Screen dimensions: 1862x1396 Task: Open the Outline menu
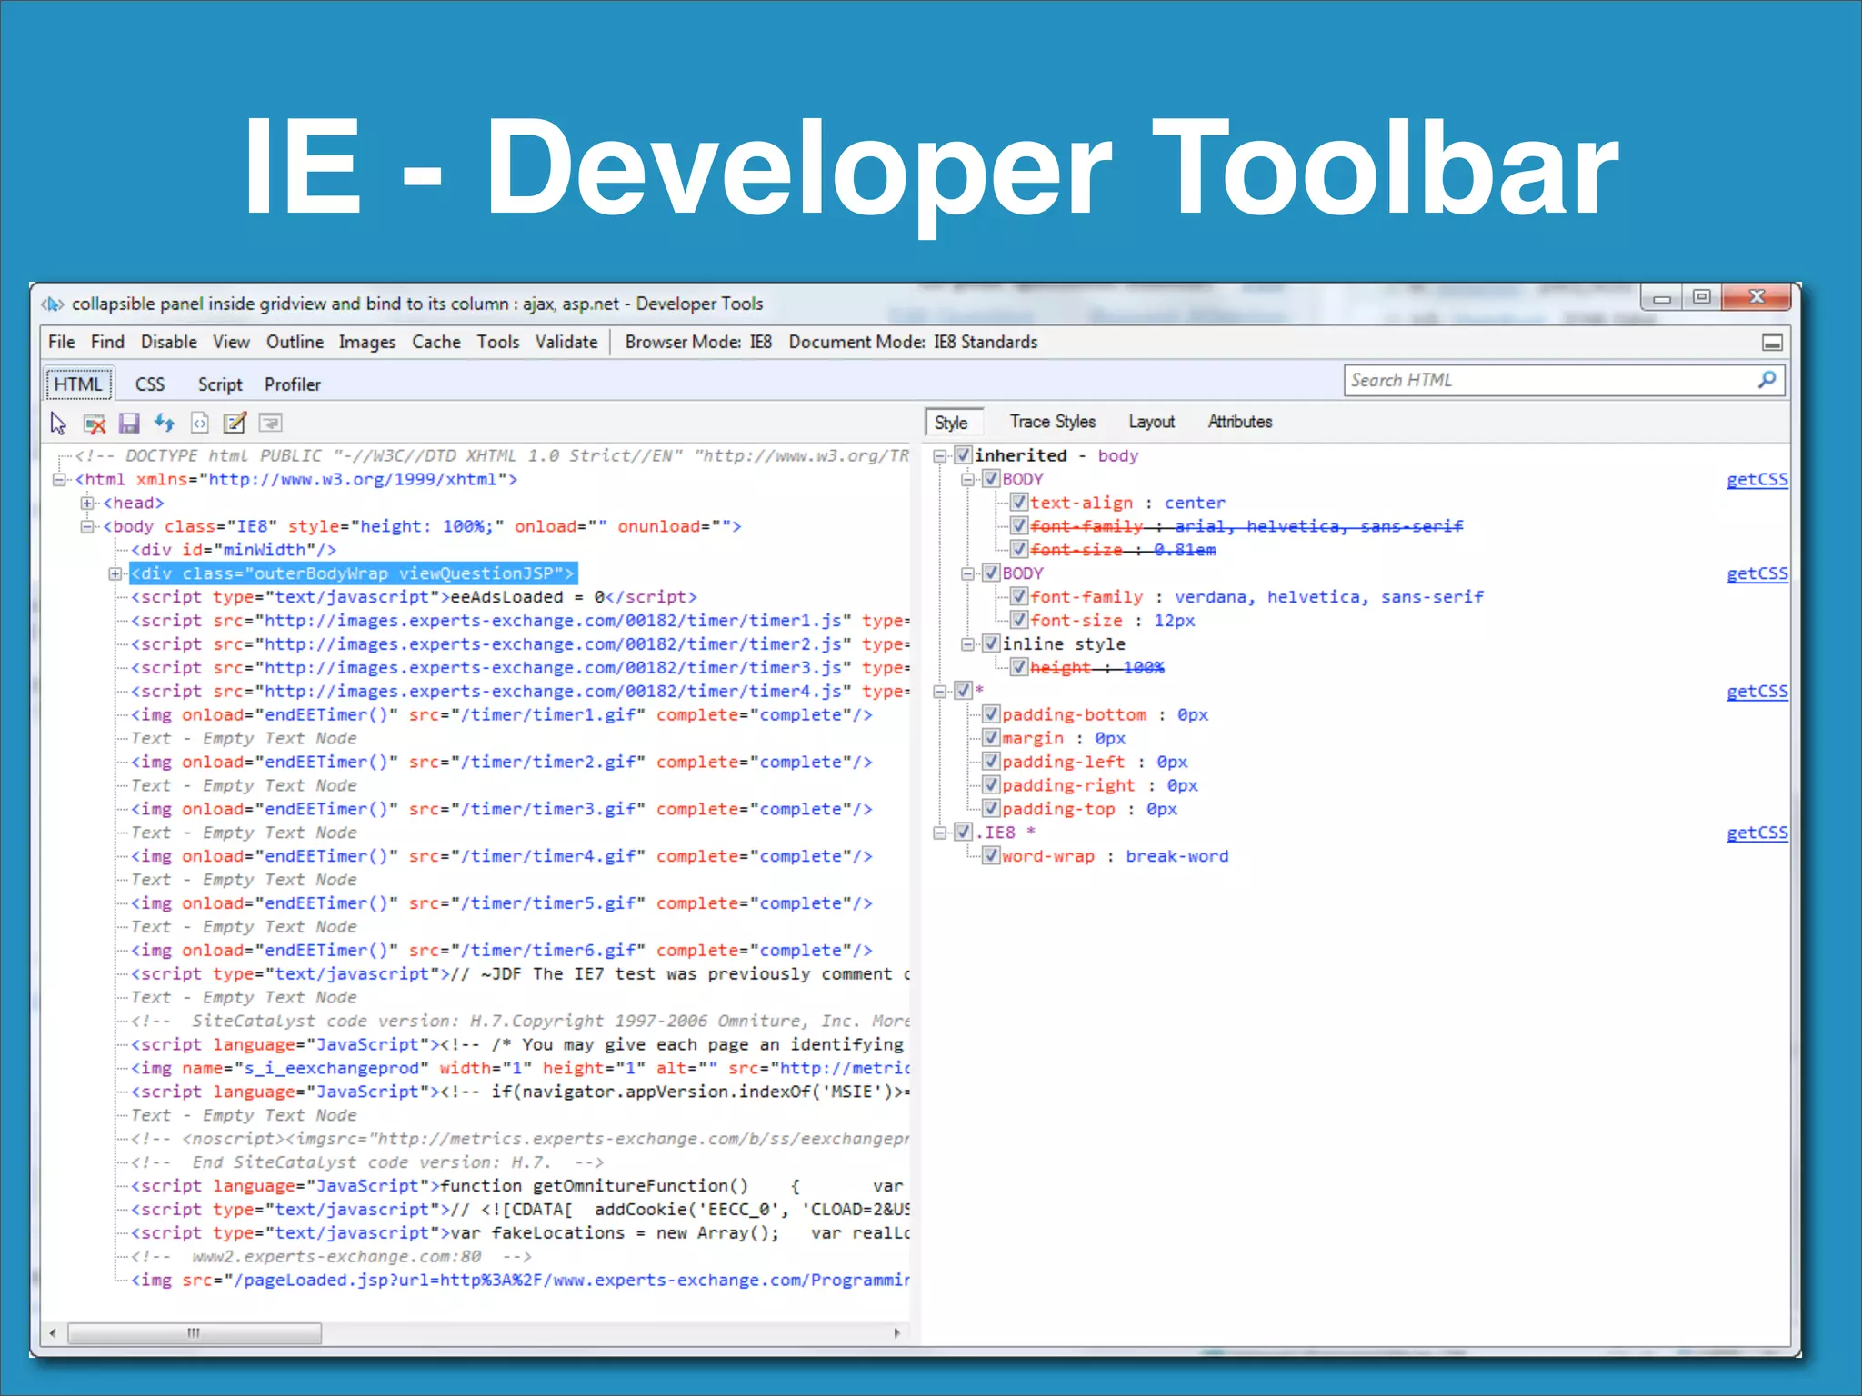coord(295,343)
